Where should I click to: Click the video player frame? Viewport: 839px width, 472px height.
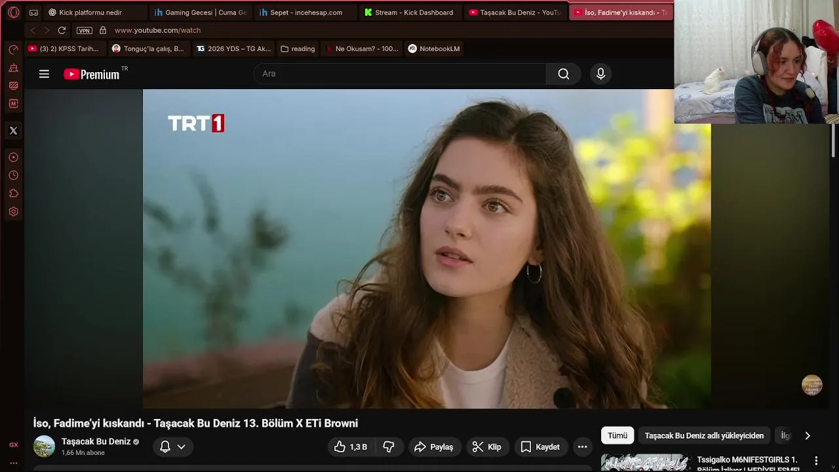point(427,248)
